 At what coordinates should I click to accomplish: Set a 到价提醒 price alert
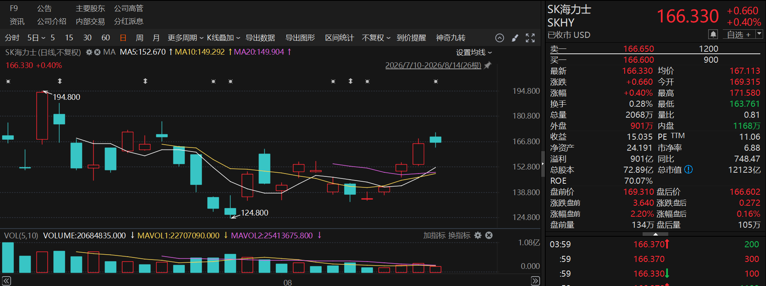(411, 38)
